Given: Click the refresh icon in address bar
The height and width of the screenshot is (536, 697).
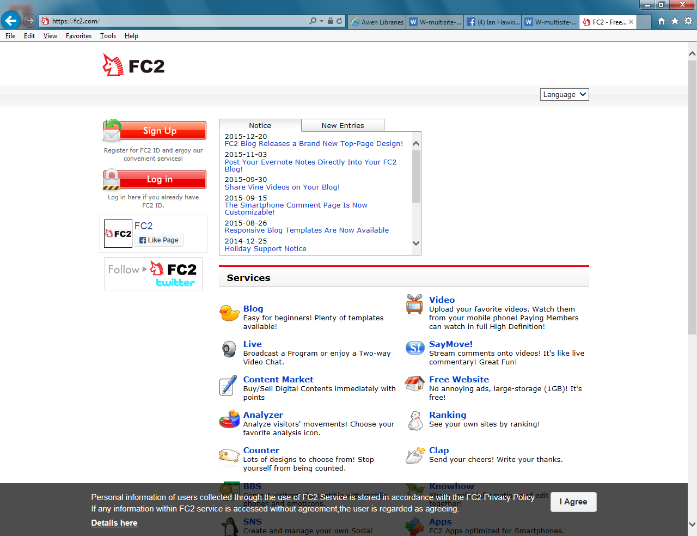Looking at the screenshot, I should (x=339, y=21).
